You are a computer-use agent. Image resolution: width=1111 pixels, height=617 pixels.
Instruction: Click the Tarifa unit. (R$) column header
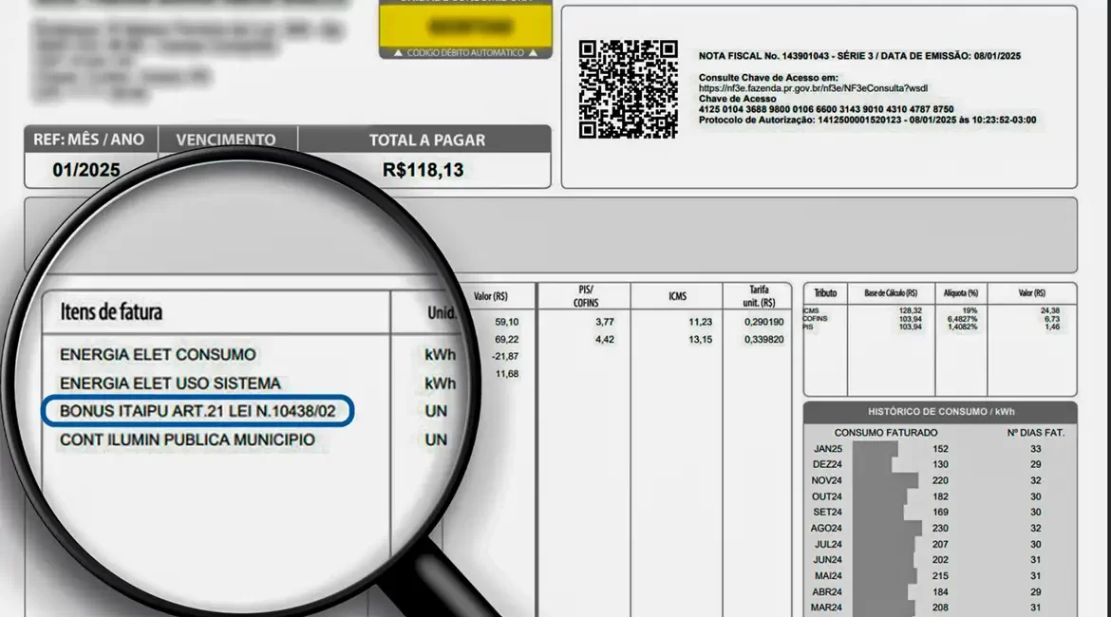click(758, 296)
